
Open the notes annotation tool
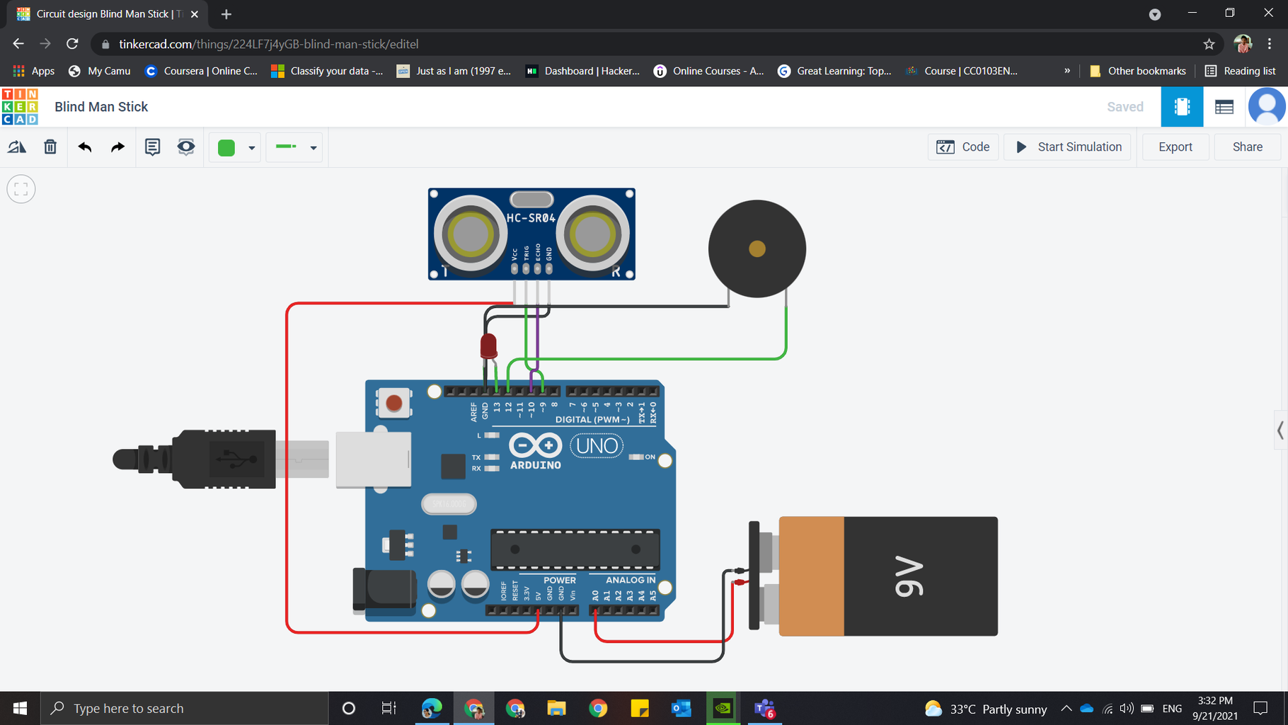click(x=152, y=147)
